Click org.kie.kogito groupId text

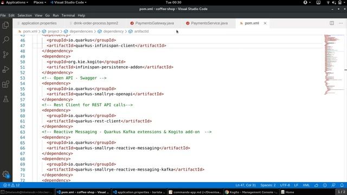85,62
